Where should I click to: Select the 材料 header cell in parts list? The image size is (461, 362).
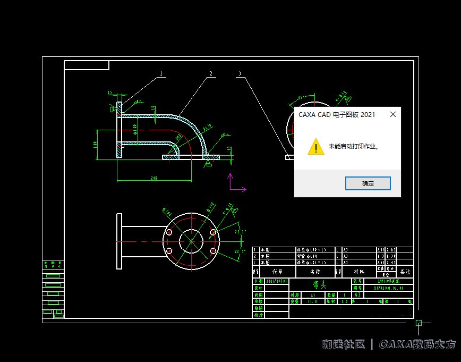pyautogui.click(x=360, y=272)
